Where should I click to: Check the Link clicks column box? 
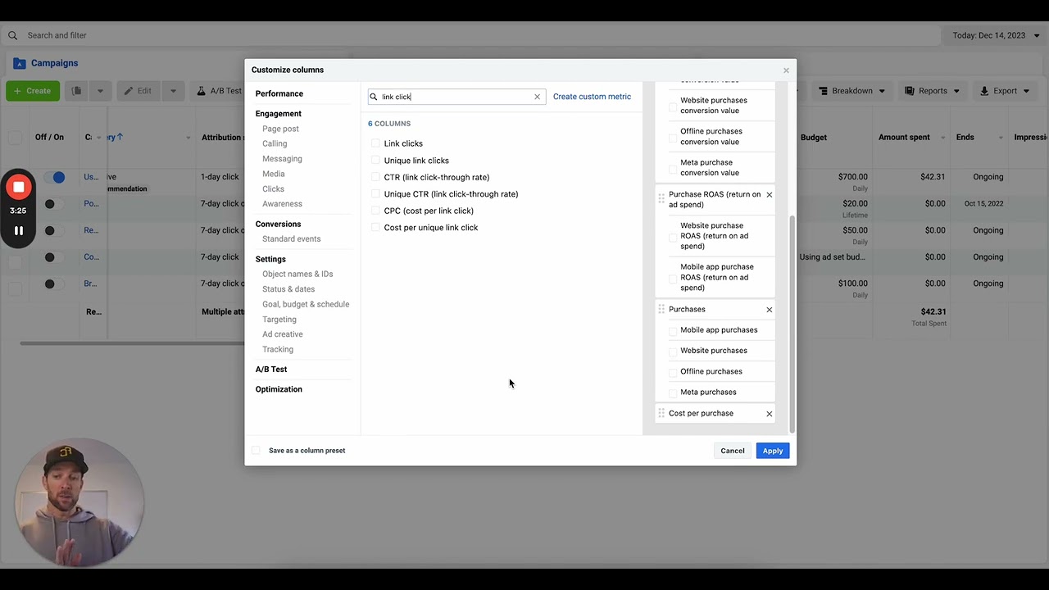(375, 143)
